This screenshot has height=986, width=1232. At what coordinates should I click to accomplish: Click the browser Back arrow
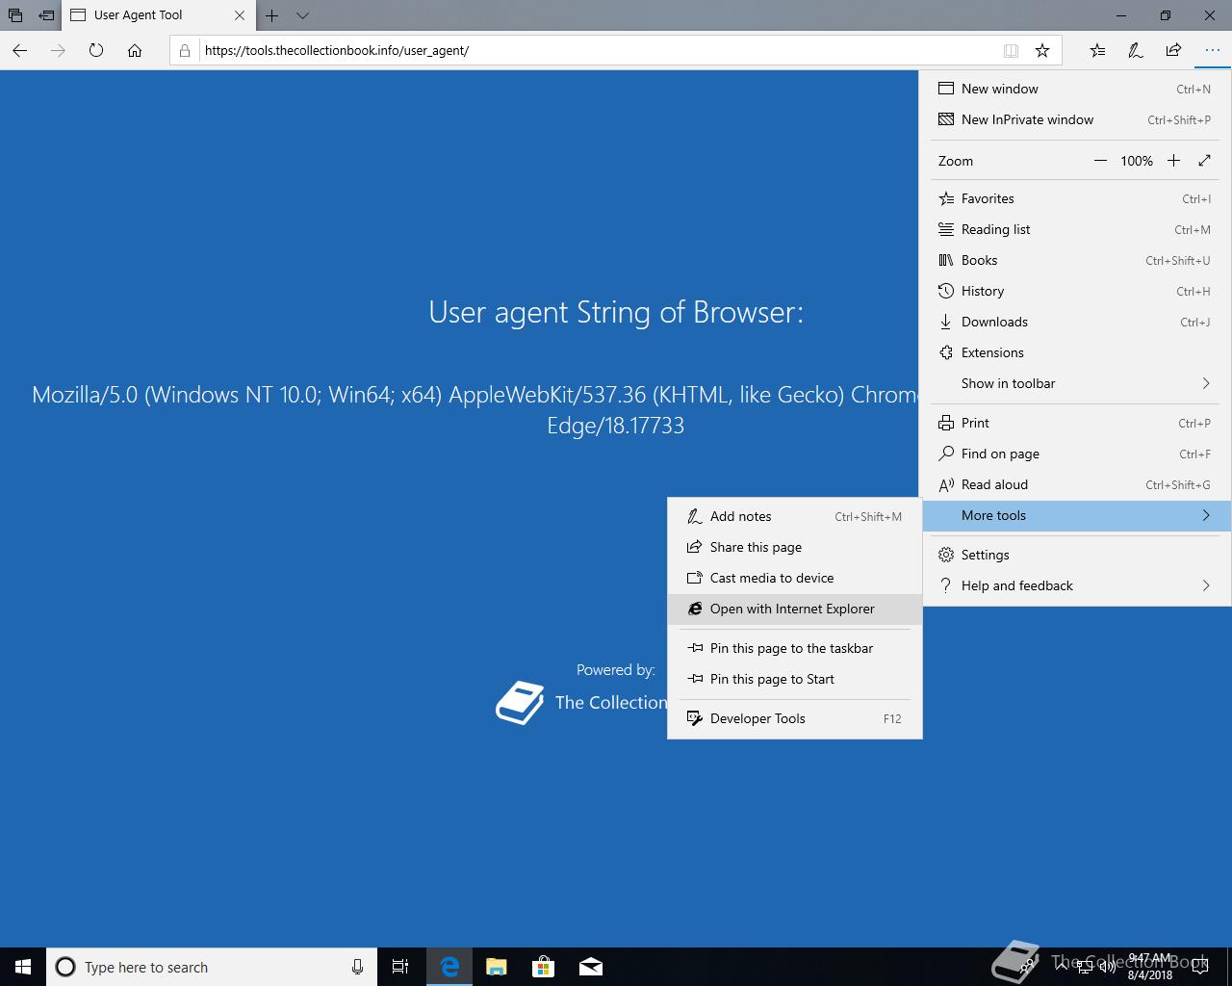click(x=20, y=50)
